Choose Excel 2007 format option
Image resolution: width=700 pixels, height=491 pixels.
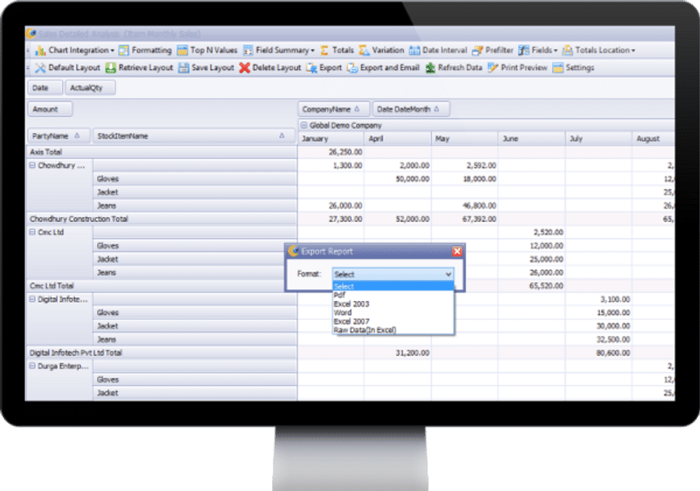(x=393, y=321)
